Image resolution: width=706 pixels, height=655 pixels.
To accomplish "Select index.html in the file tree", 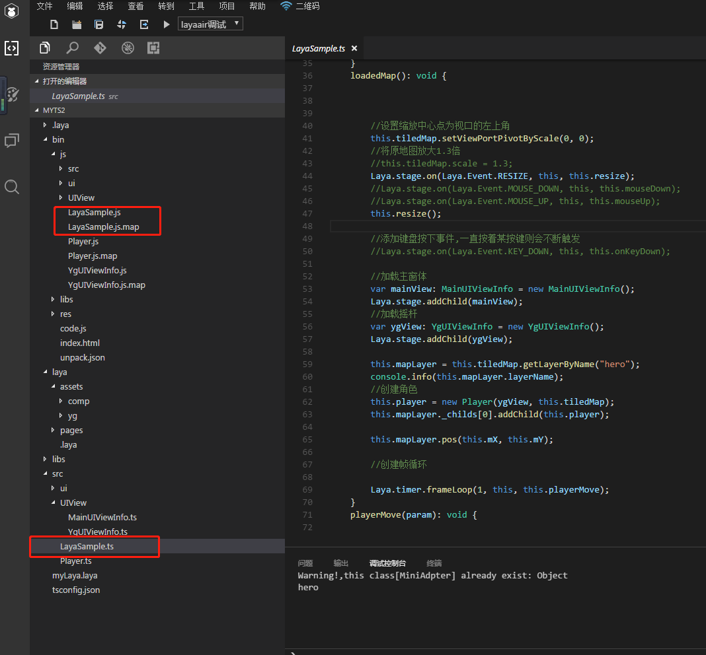I will 79,343.
